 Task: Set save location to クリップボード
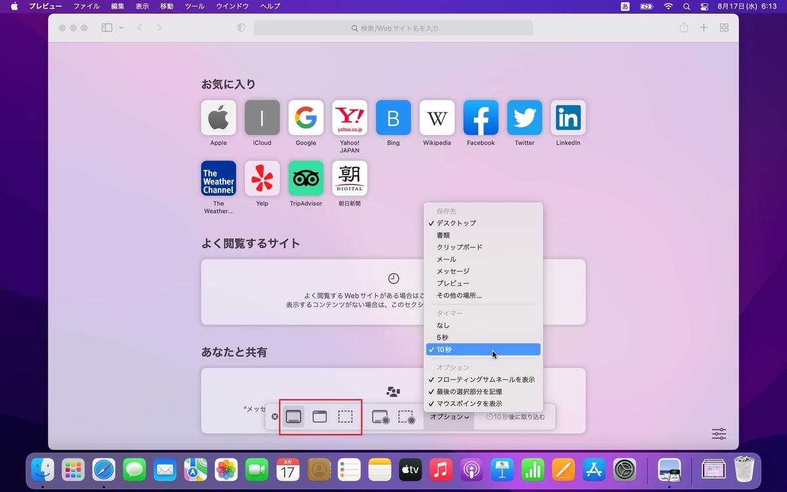click(483, 247)
